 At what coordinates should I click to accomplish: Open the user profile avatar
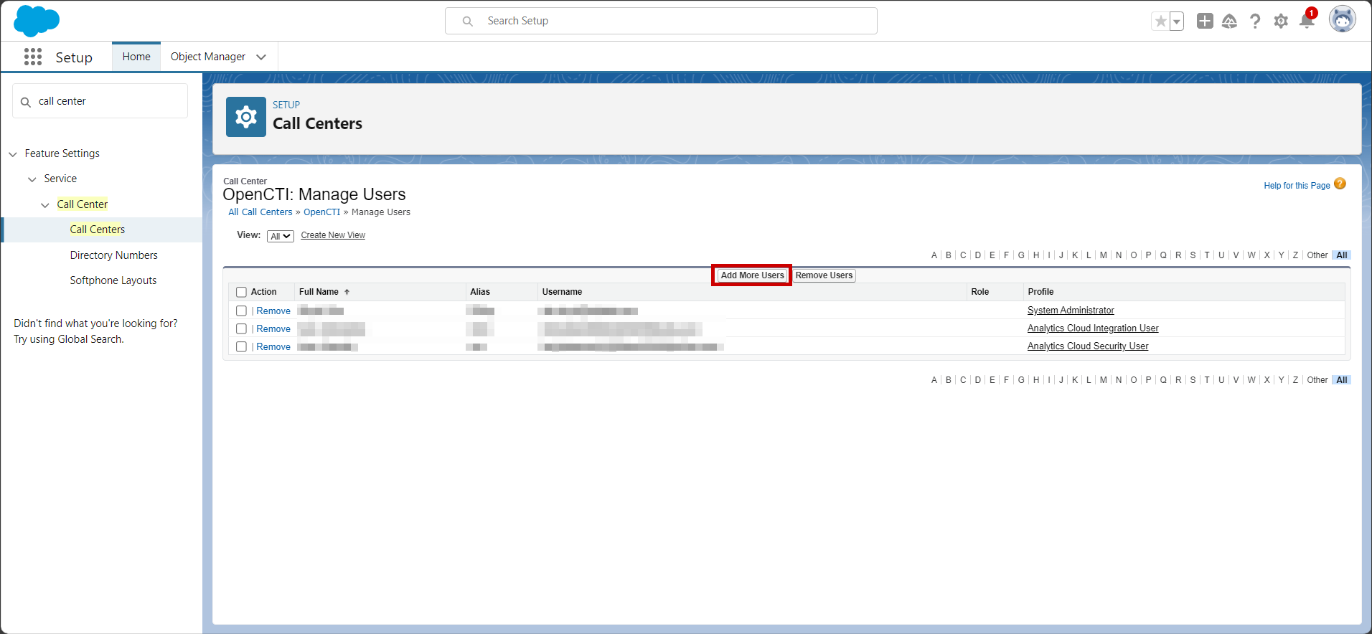[x=1342, y=19]
